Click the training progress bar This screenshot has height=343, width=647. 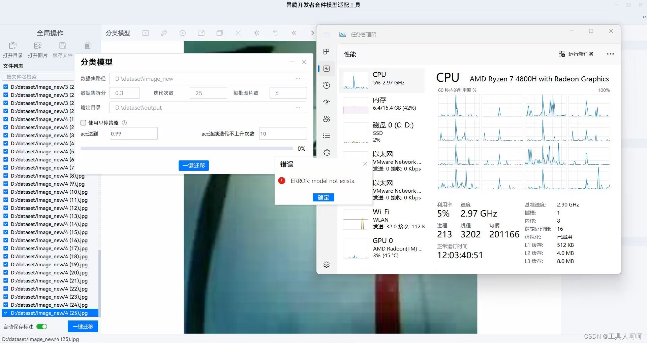pyautogui.click(x=187, y=148)
